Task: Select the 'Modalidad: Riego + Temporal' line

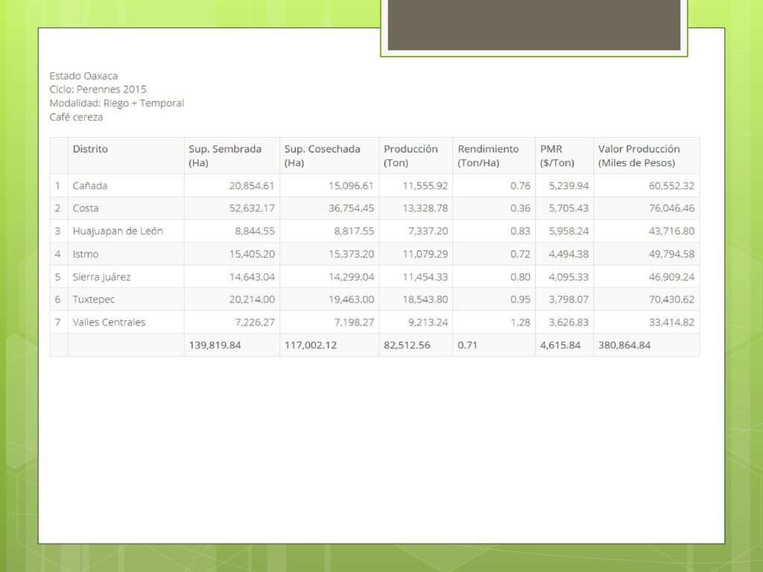Action: [x=117, y=103]
